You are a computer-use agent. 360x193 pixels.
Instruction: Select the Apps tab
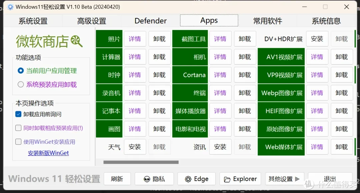click(x=209, y=21)
